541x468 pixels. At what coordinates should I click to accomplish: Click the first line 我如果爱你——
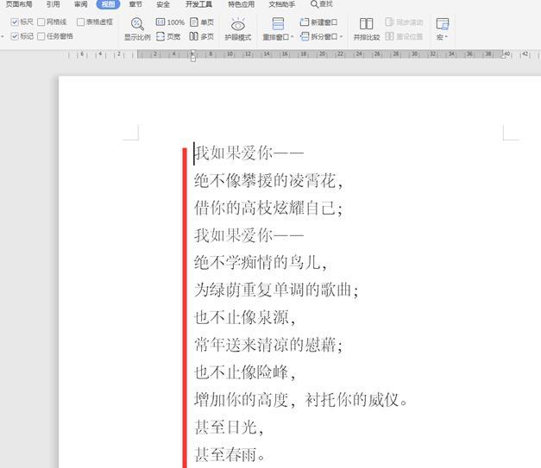(x=248, y=153)
